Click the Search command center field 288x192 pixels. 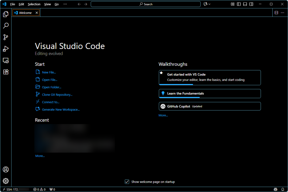pos(146,4)
